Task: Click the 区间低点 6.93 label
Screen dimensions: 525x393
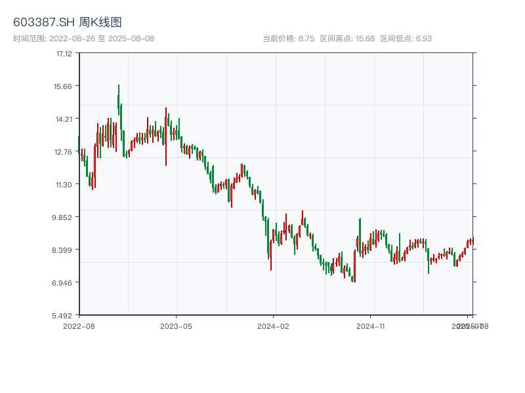Action: click(x=406, y=39)
